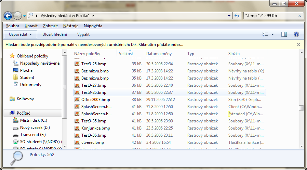Image resolution: width=307 pixels, height=170 pixels.
Task: Open Help with the question mark icon
Action: click(296, 34)
